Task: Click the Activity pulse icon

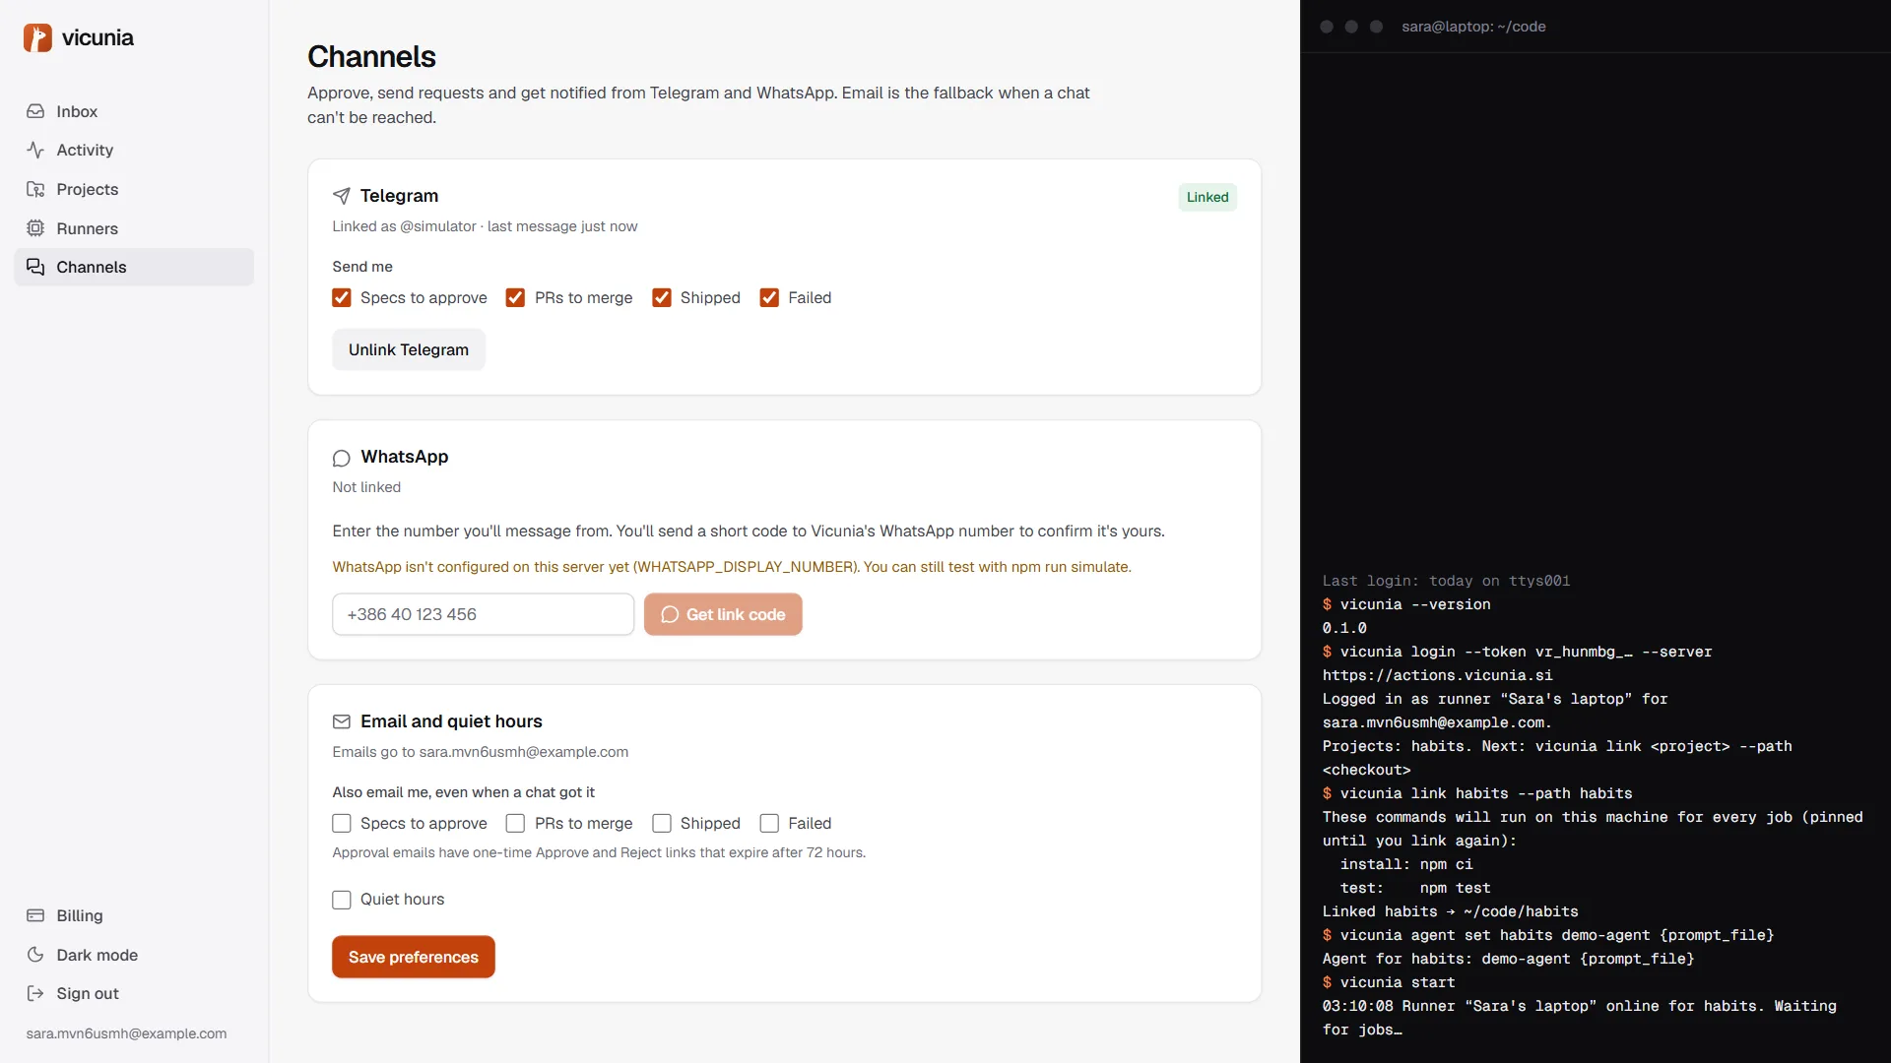Action: pos(35,150)
